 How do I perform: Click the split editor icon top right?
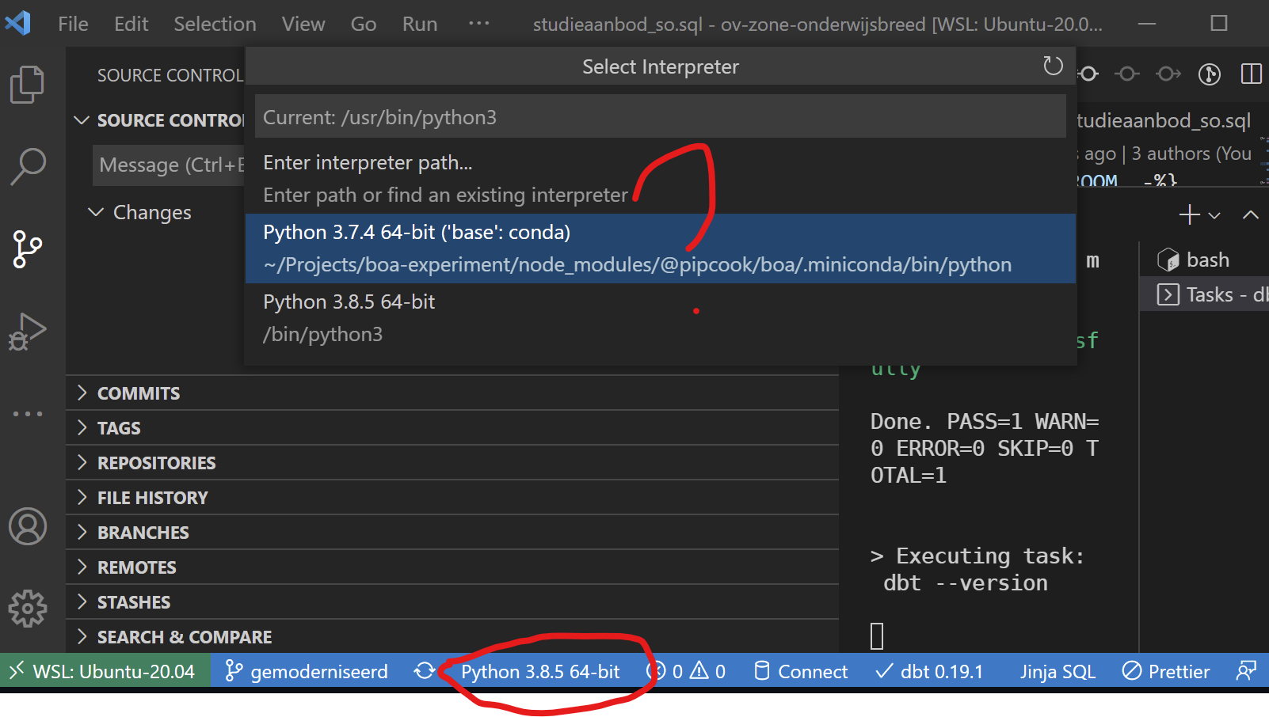point(1252,74)
